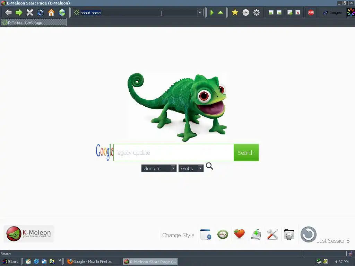
Task: Click the gear folder settings icon
Action: coord(289,234)
